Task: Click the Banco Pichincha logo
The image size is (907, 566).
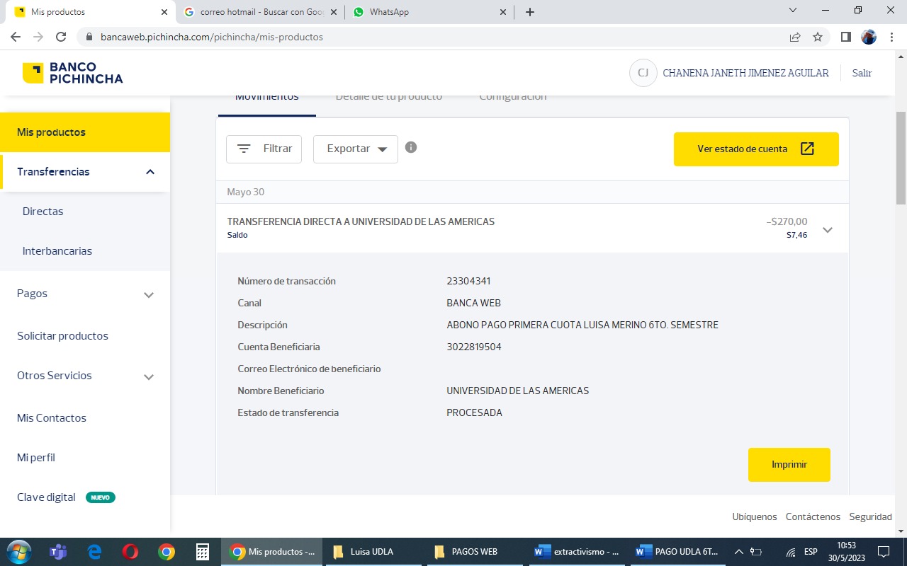Action: point(72,73)
